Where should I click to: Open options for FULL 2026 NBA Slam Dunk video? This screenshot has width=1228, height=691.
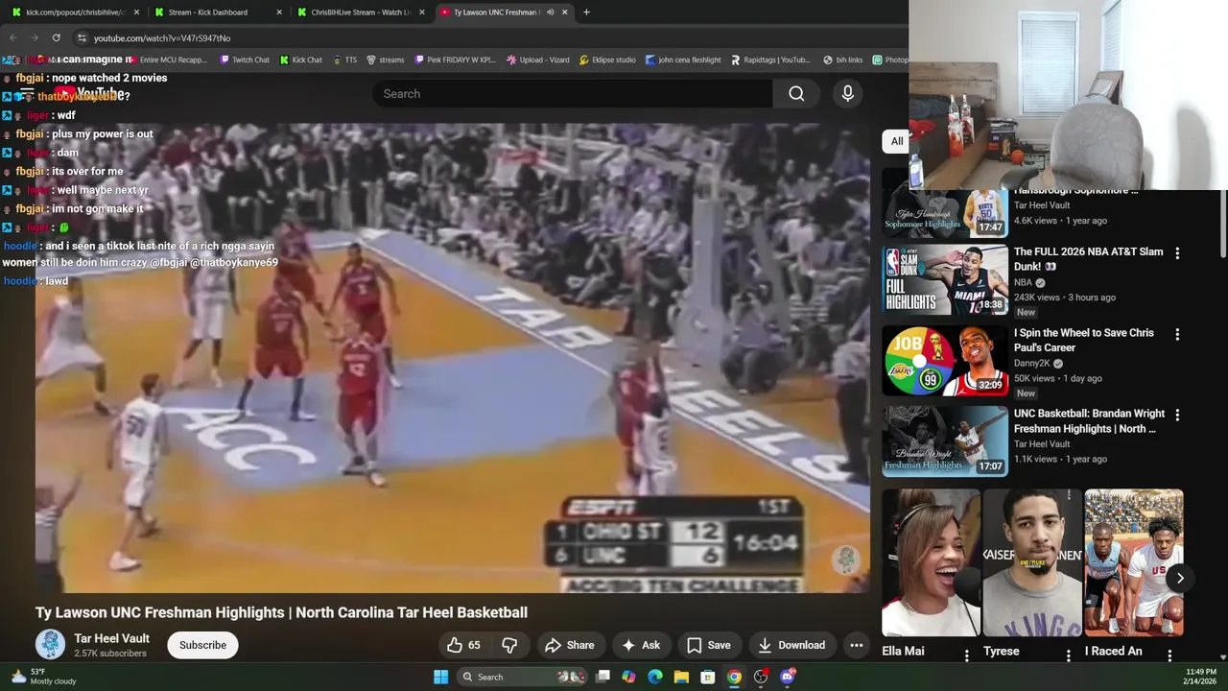pyautogui.click(x=1177, y=253)
